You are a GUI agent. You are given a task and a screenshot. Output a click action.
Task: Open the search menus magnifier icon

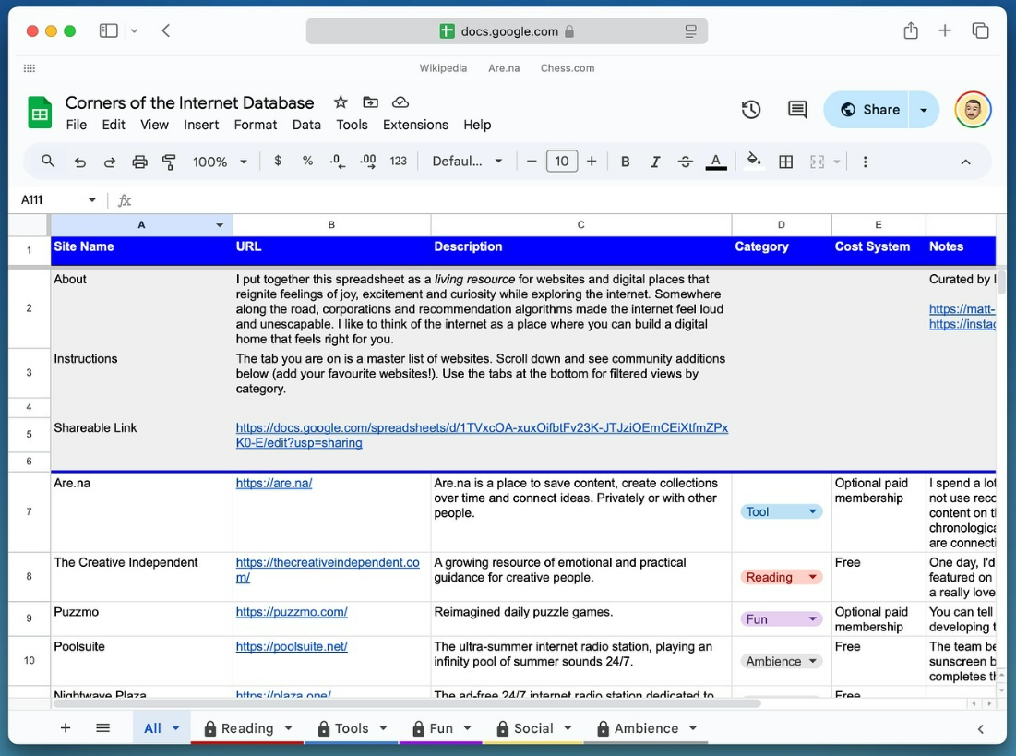tap(48, 161)
